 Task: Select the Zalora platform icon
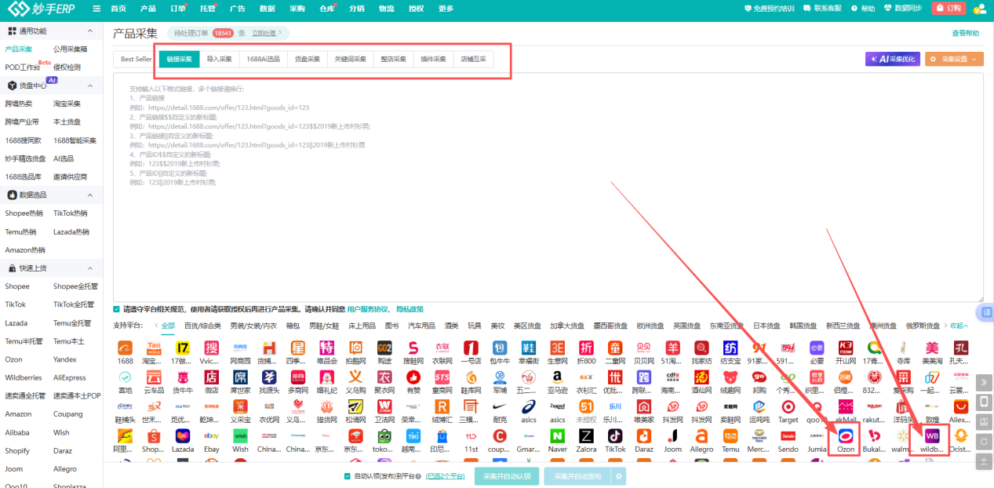coord(586,436)
